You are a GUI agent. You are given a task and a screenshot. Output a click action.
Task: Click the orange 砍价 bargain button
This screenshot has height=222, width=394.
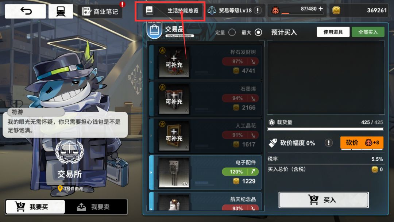[362, 142]
